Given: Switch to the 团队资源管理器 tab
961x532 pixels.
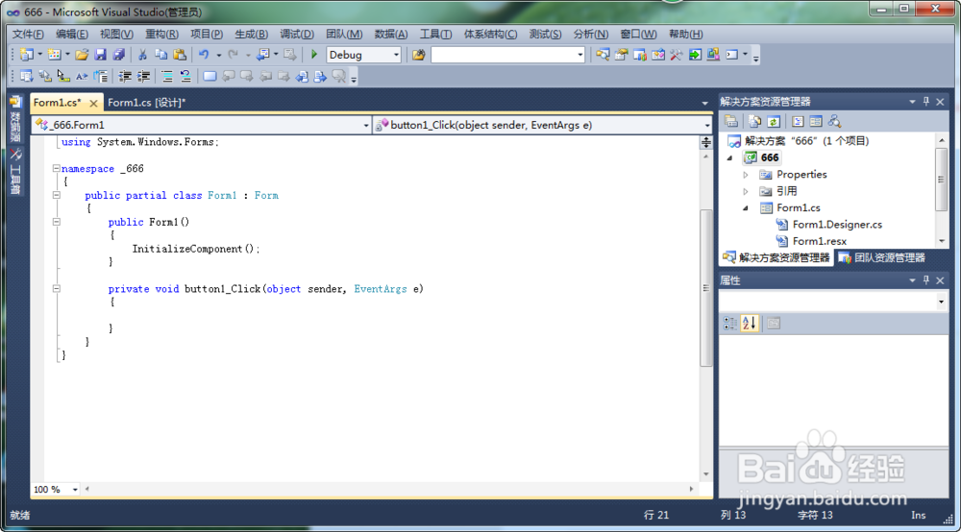Looking at the screenshot, I should coord(882,257).
